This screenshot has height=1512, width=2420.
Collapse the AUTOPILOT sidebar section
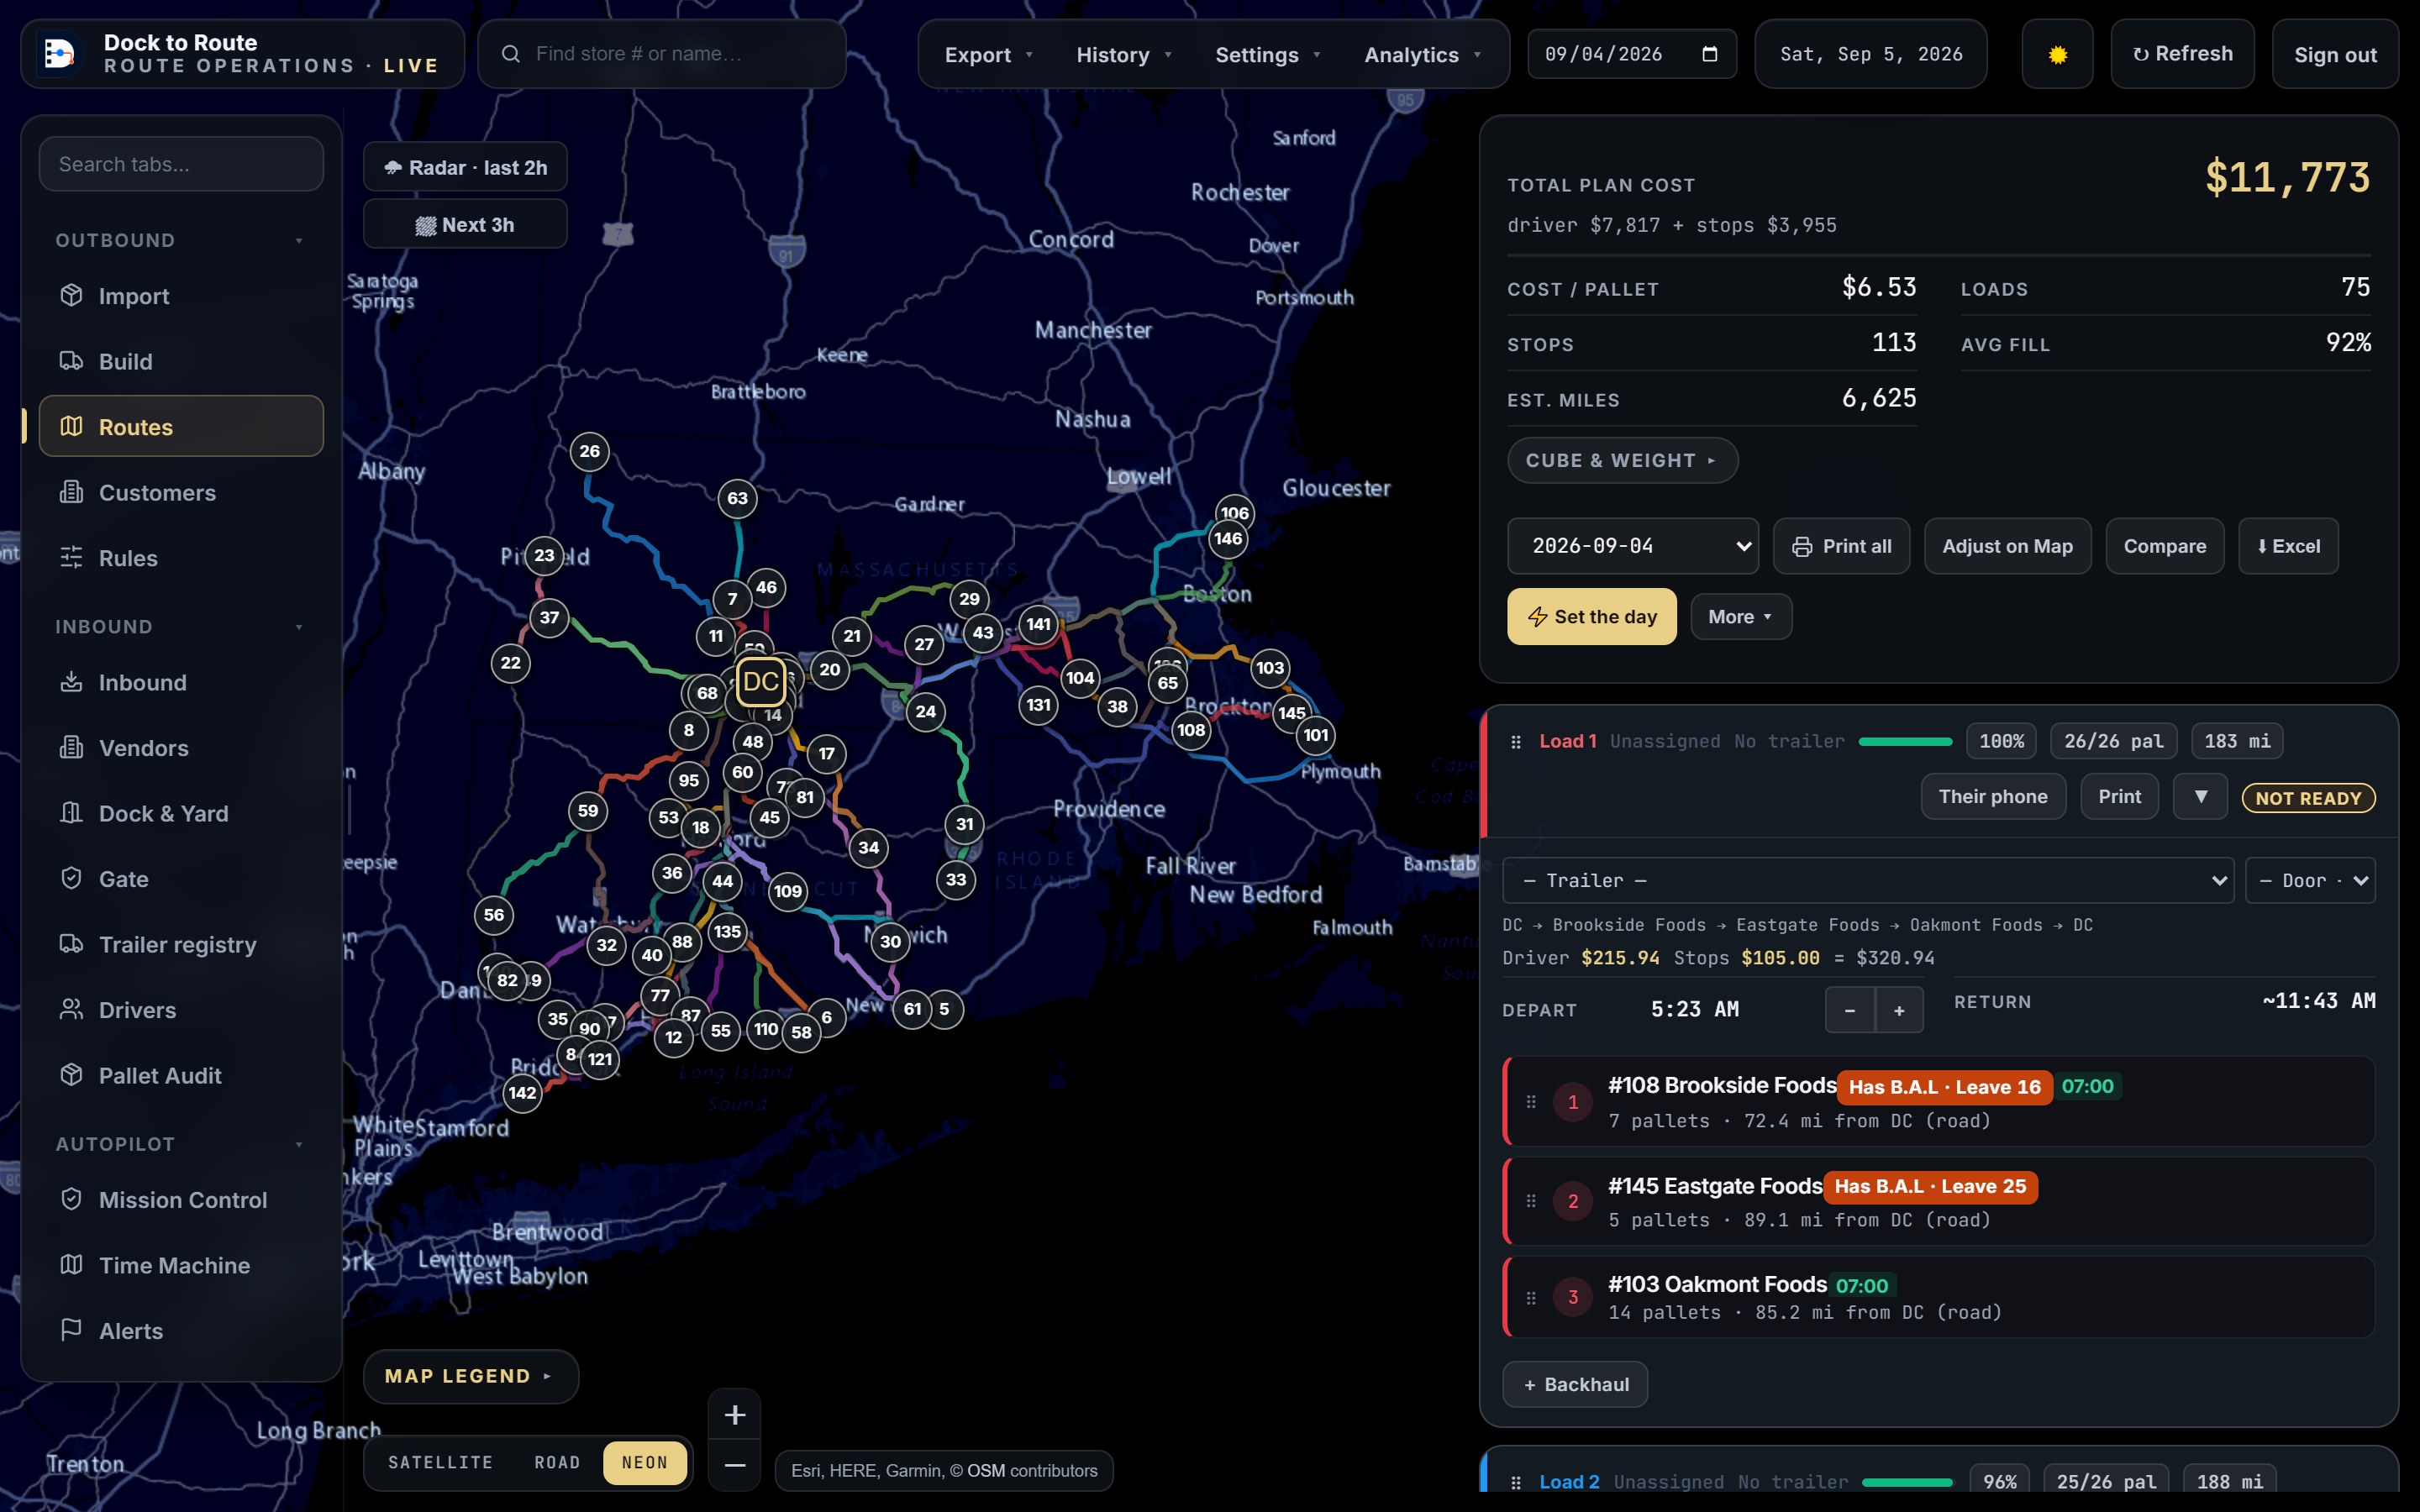point(180,1144)
